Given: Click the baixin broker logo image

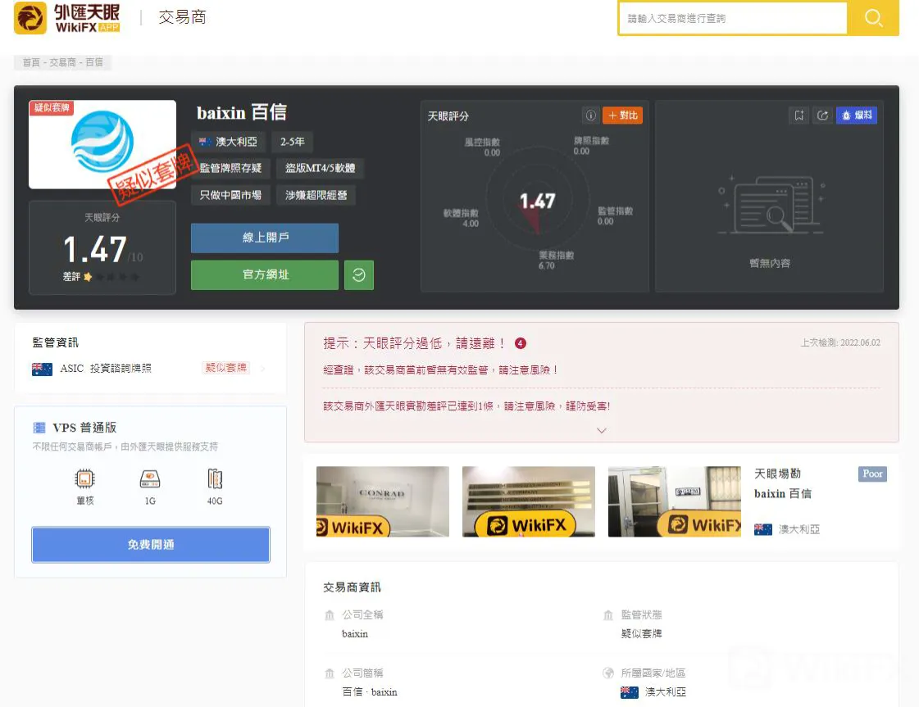Looking at the screenshot, I should tap(102, 144).
